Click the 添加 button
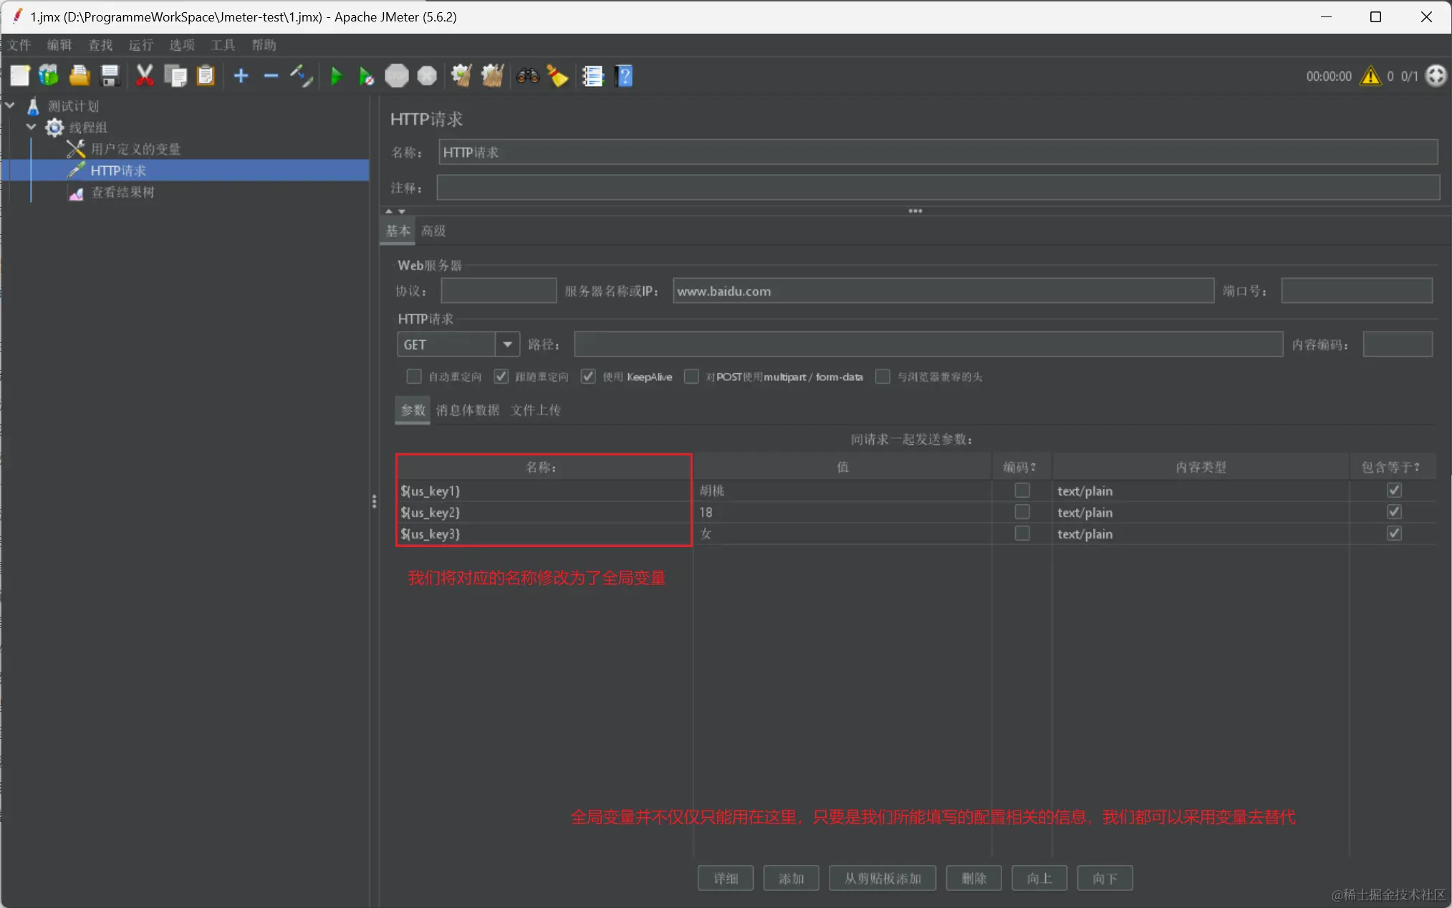 coord(791,878)
